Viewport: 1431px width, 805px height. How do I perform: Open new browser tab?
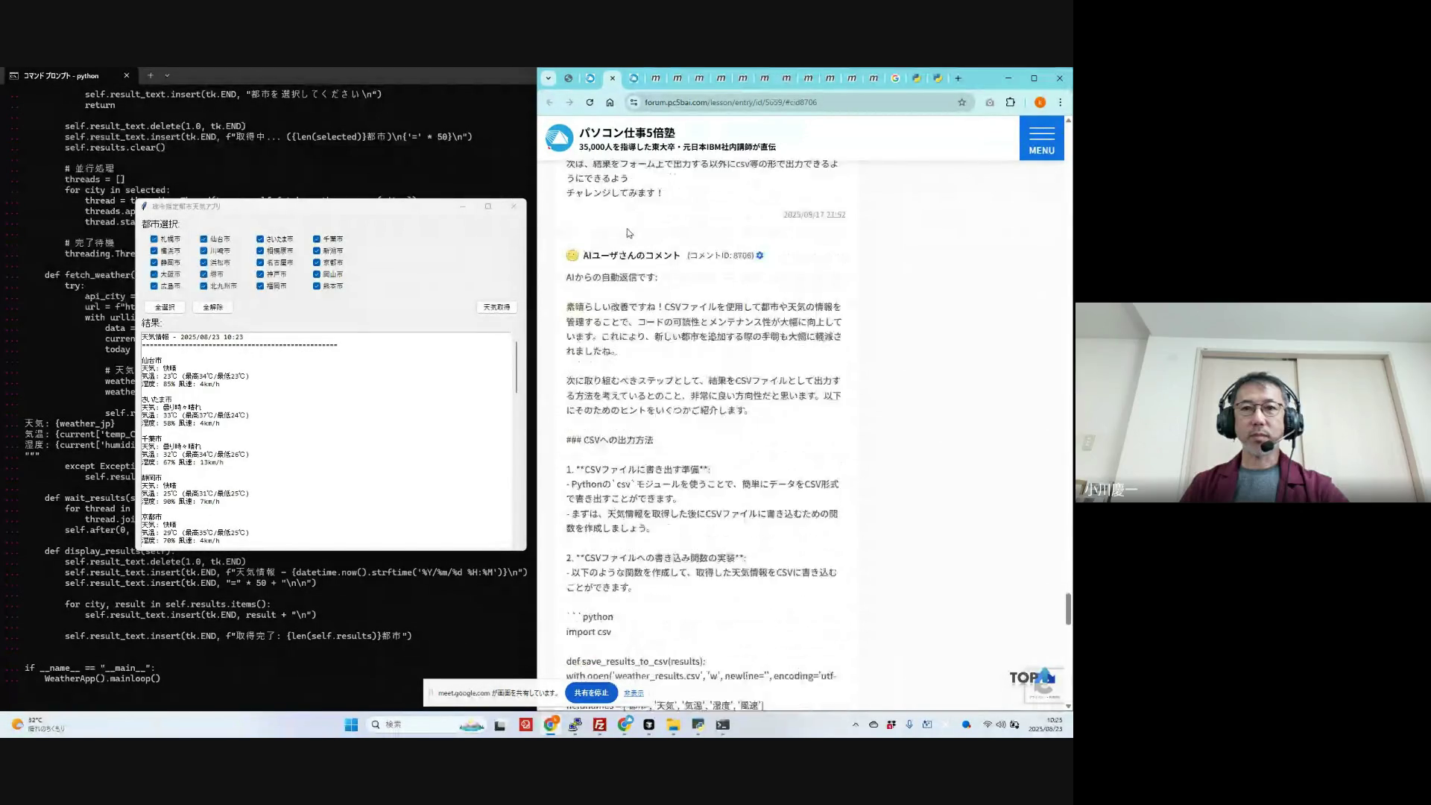(958, 78)
